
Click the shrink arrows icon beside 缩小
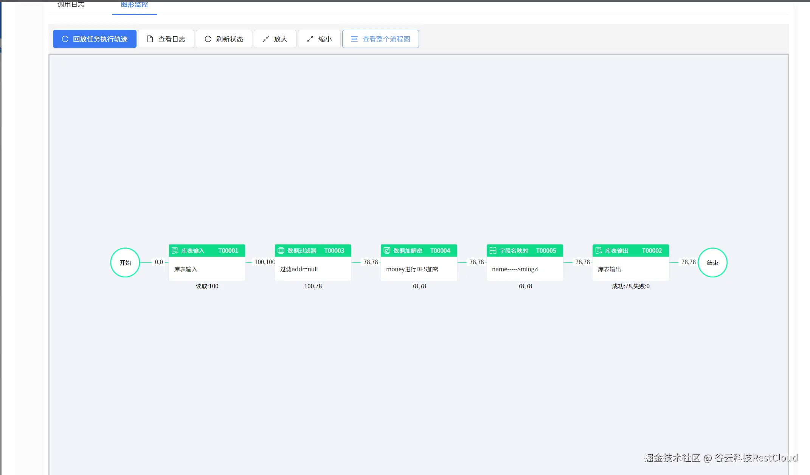(x=310, y=39)
